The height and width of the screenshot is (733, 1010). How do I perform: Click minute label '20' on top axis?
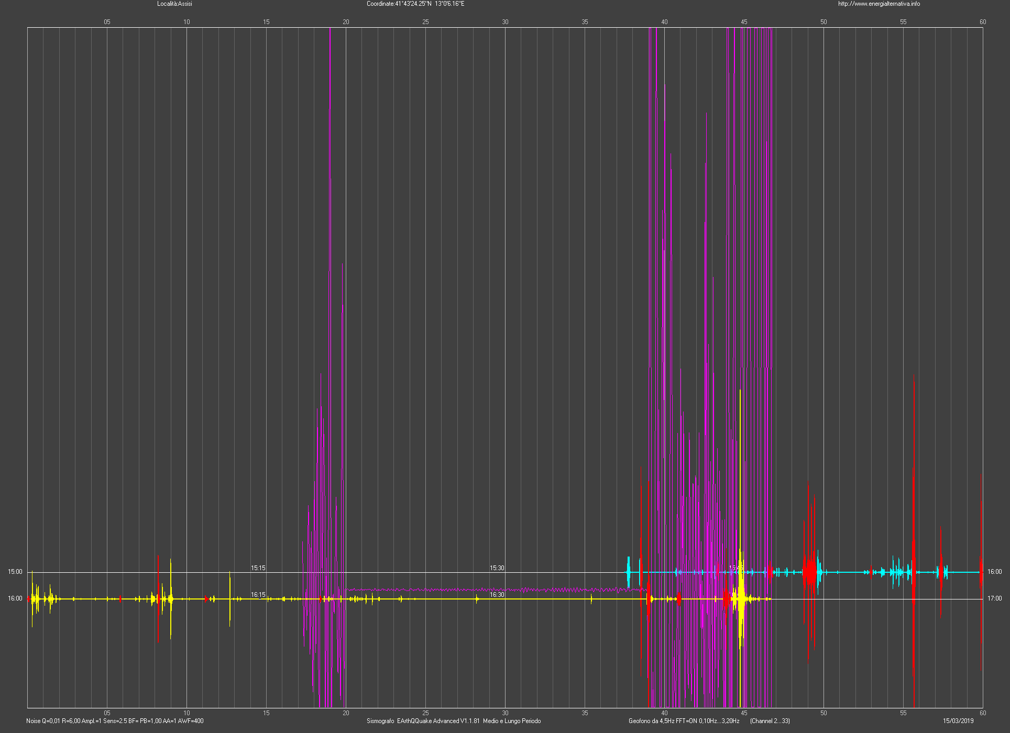click(x=346, y=22)
